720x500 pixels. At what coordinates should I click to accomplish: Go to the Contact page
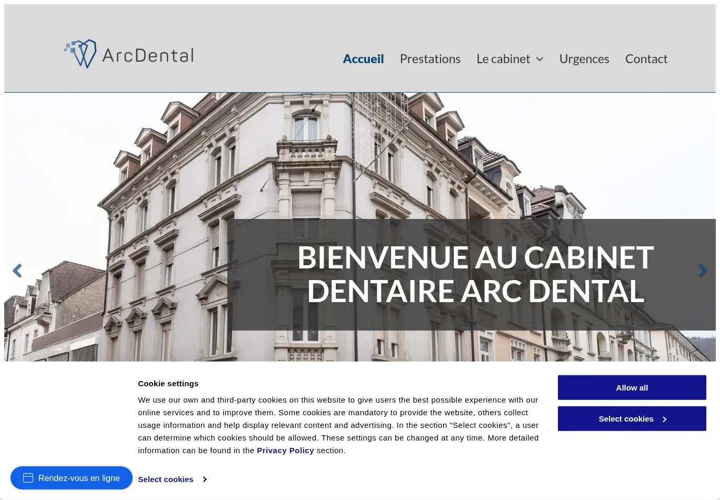646,59
